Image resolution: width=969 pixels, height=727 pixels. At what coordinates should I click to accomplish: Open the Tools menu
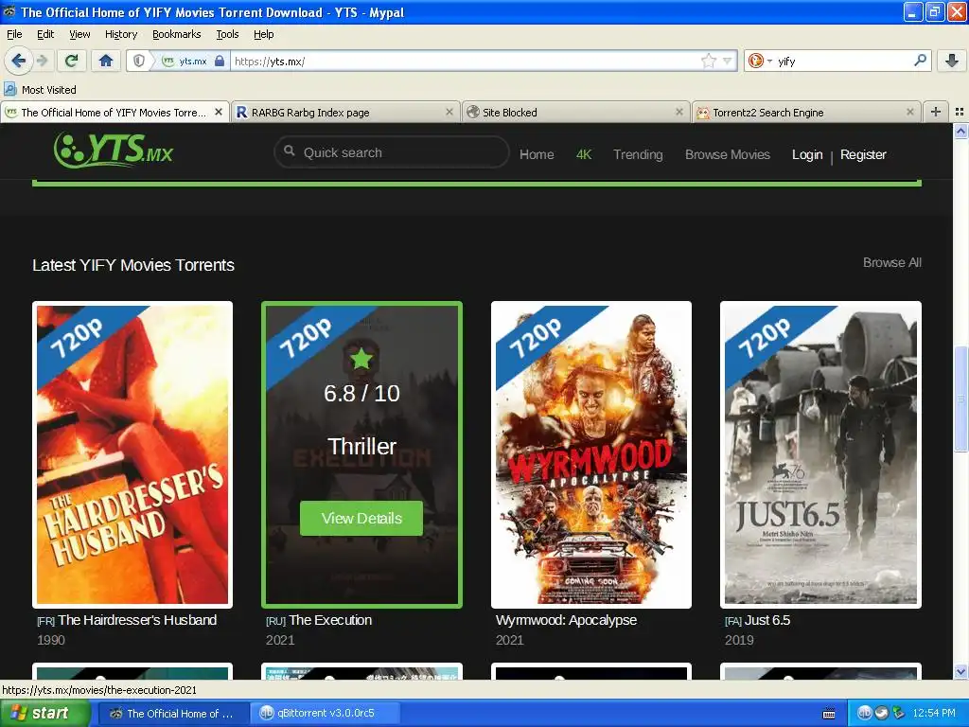tap(227, 34)
